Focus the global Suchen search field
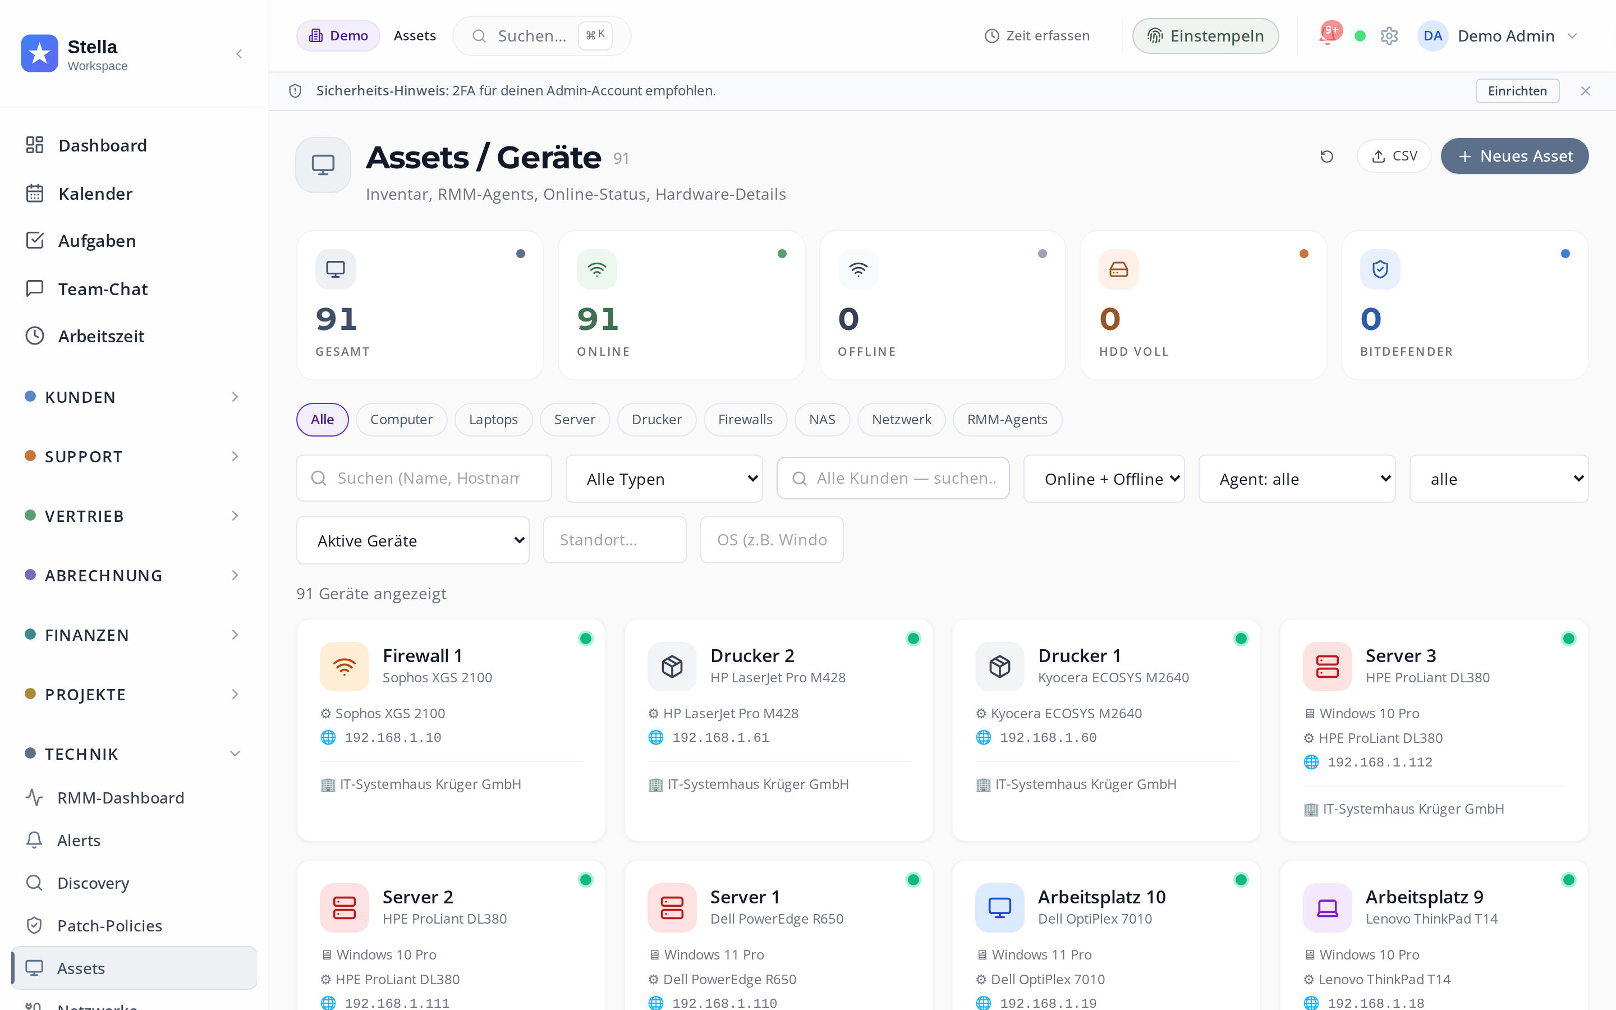The height and width of the screenshot is (1010, 1616). pos(541,36)
